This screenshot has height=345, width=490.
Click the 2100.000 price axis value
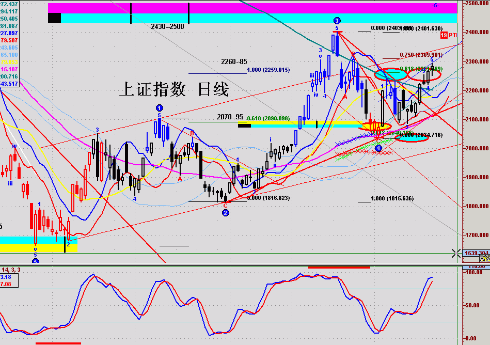[x=477, y=119]
